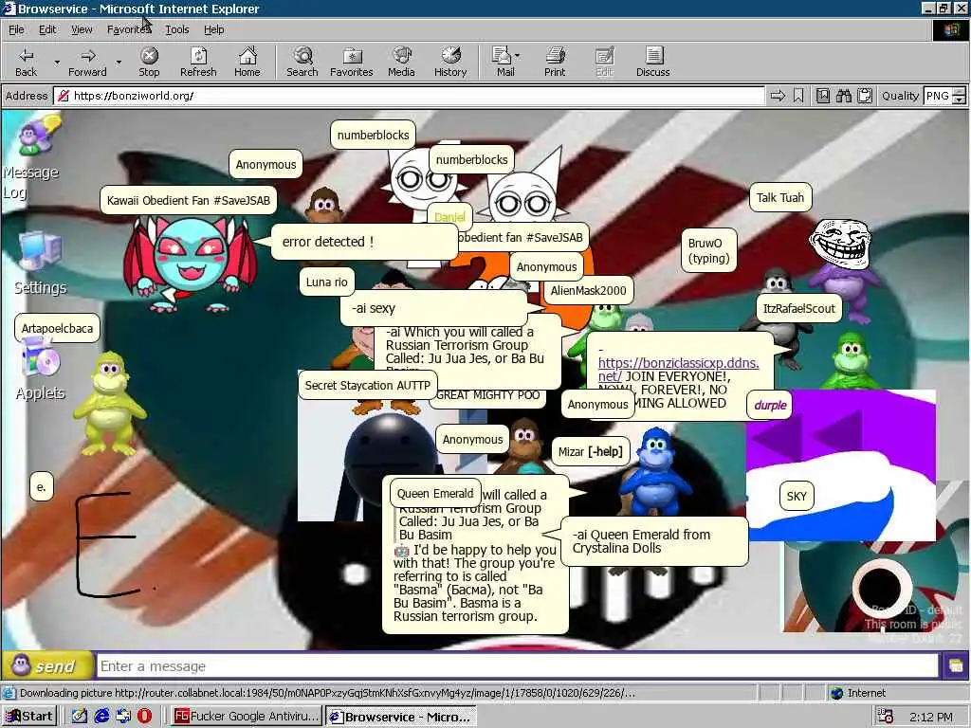This screenshot has height=728, width=971.
Task: Launch Opera from the quick launch
Action: click(145, 717)
